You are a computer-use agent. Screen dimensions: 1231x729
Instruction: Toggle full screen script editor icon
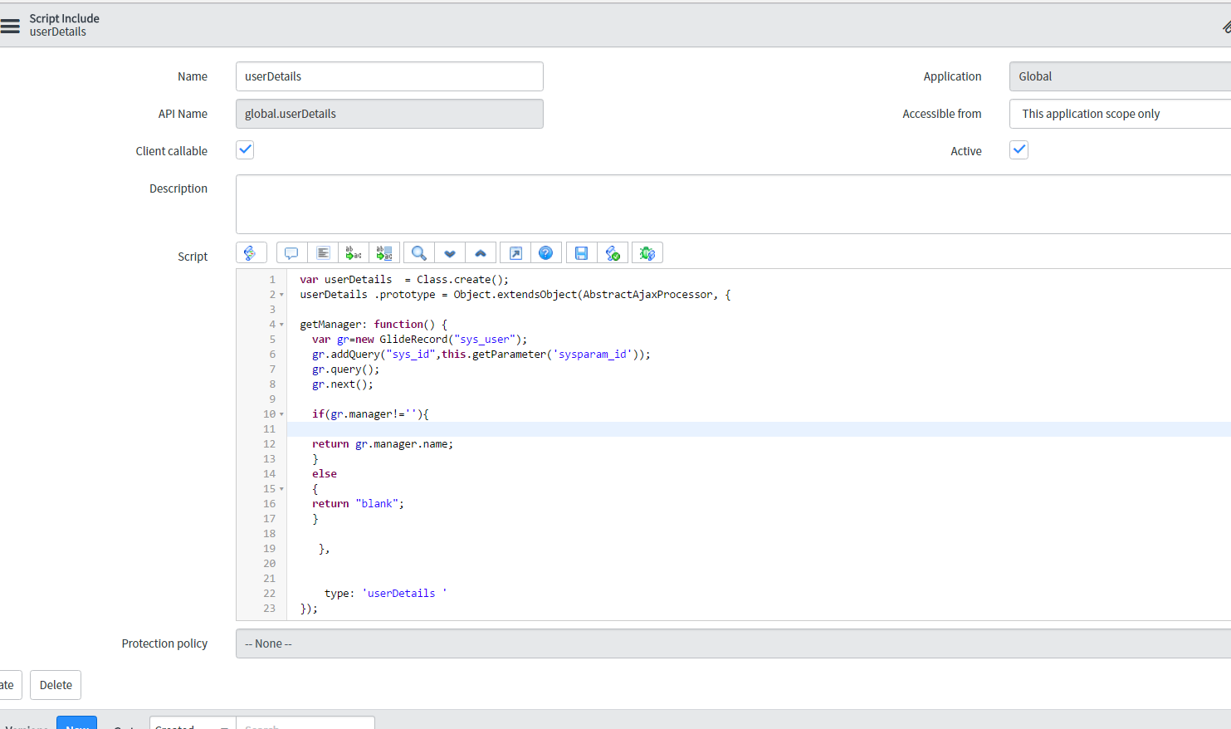pos(515,253)
